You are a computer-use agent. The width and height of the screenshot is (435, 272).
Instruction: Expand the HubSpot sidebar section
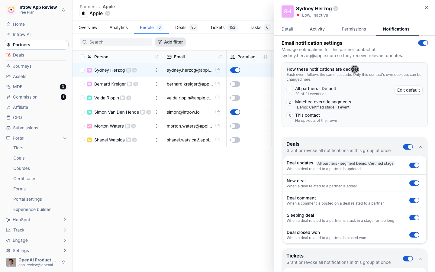tap(65, 220)
